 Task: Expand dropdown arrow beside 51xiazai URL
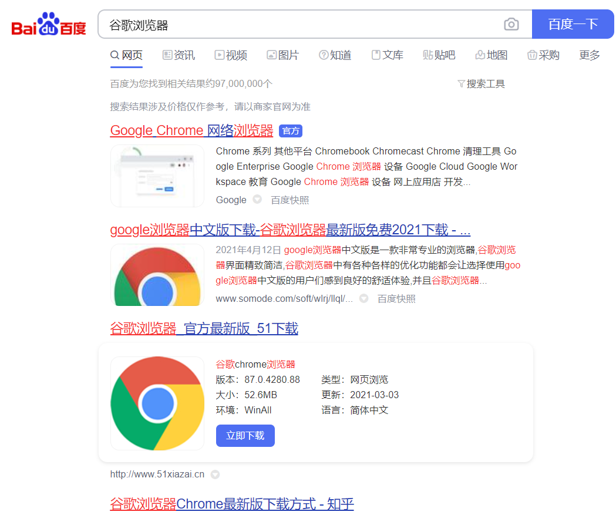click(215, 474)
